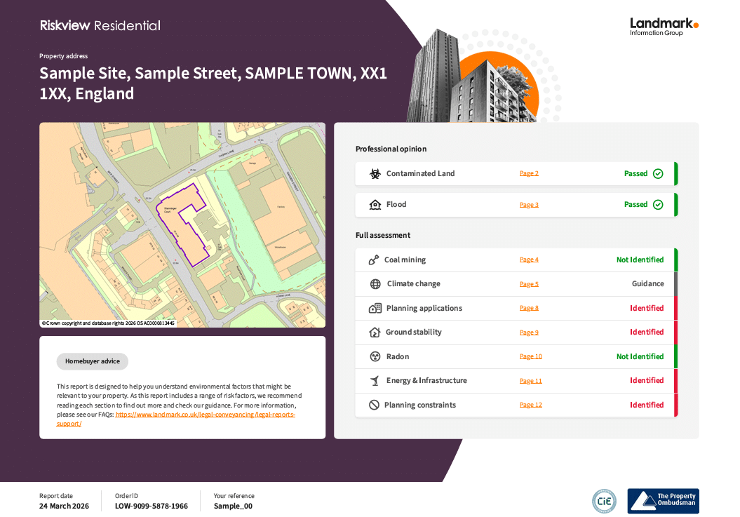Click the Flood passed checkmark
The height and width of the screenshot is (517, 740).
tap(658, 205)
